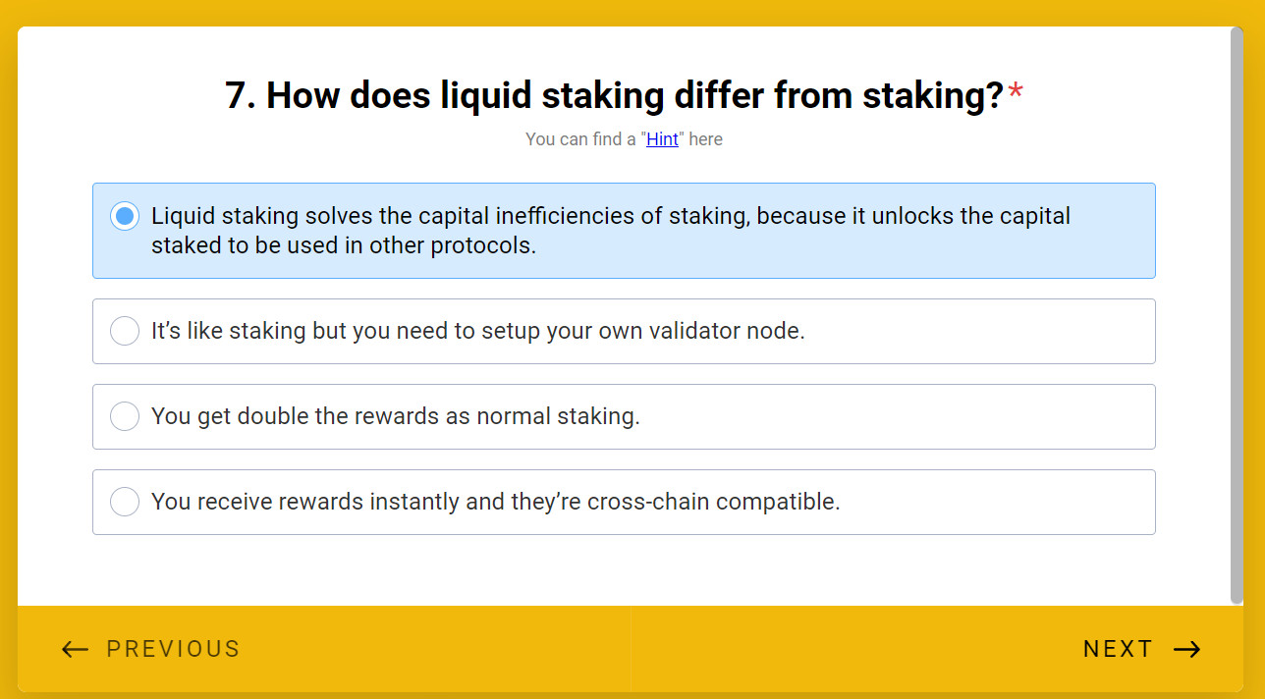Pick the cross-chain compatible radio button
The image size is (1265, 699).
[125, 502]
